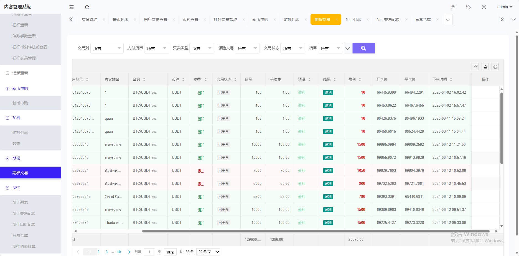The width and height of the screenshot is (519, 256).
Task: Switch to the NFT交易记录 tab
Action: pyautogui.click(x=388, y=19)
